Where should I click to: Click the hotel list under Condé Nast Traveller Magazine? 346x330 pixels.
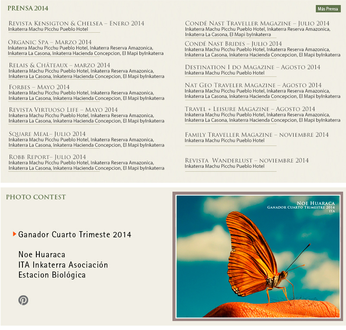(x=258, y=32)
